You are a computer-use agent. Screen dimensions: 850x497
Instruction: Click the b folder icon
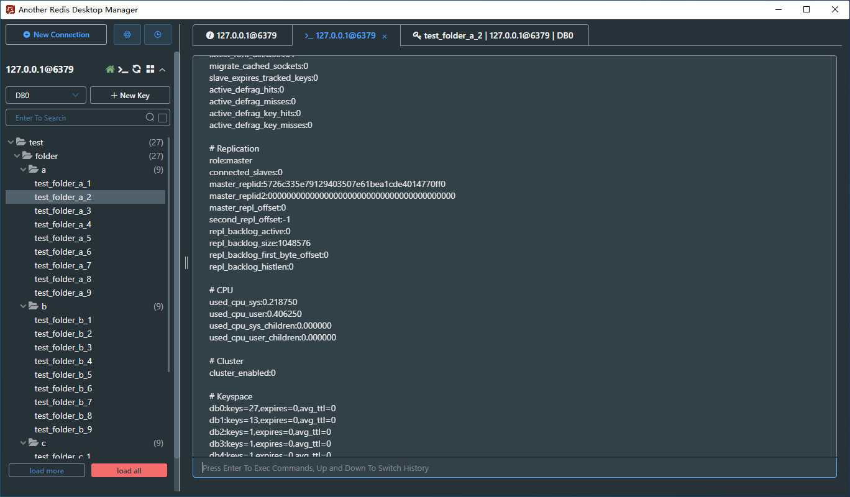click(34, 306)
